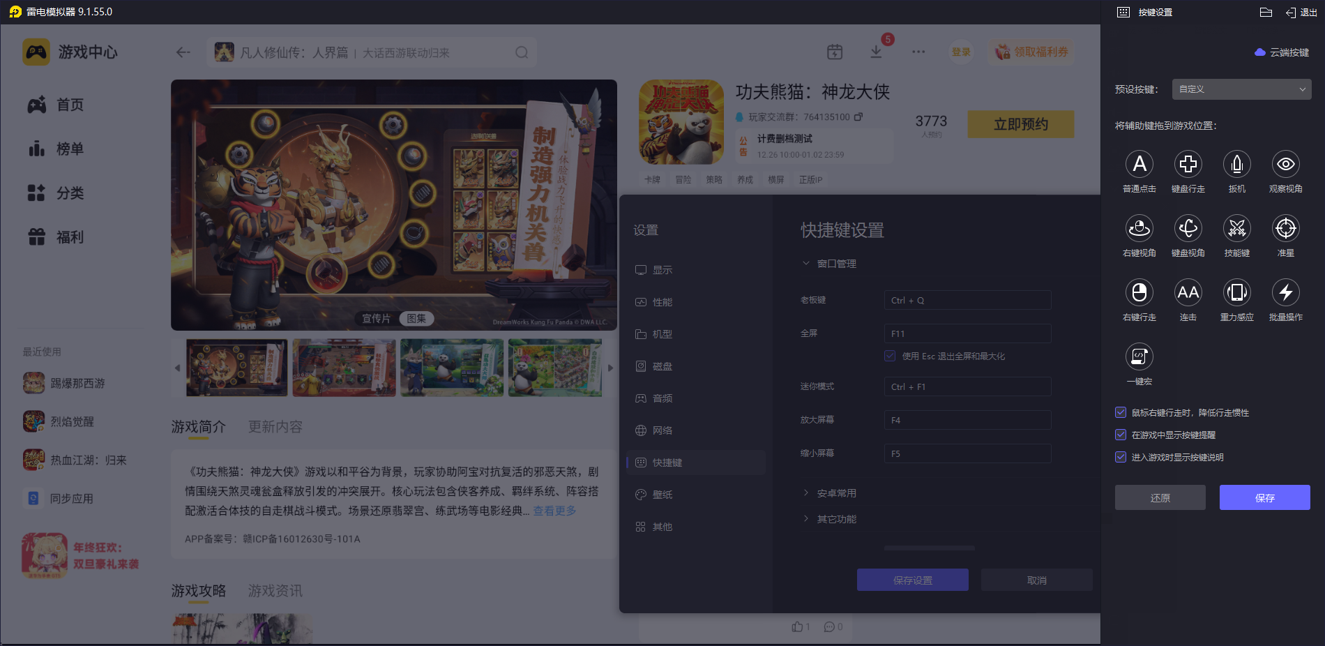This screenshot has width=1325, height=646.
Task: Select the 键盘行走 D-pad key icon
Action: (1188, 164)
